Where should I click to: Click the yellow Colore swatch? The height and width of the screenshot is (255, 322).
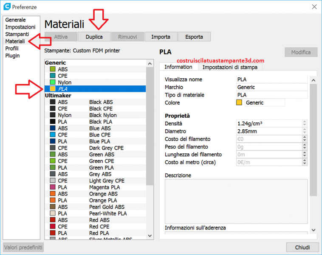pyautogui.click(x=239, y=102)
